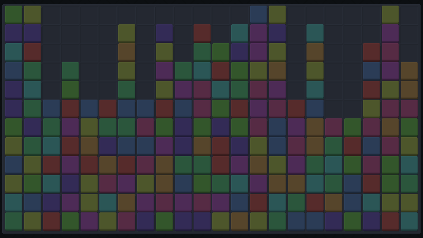Select the red block below the top-left olive block

click(33, 52)
